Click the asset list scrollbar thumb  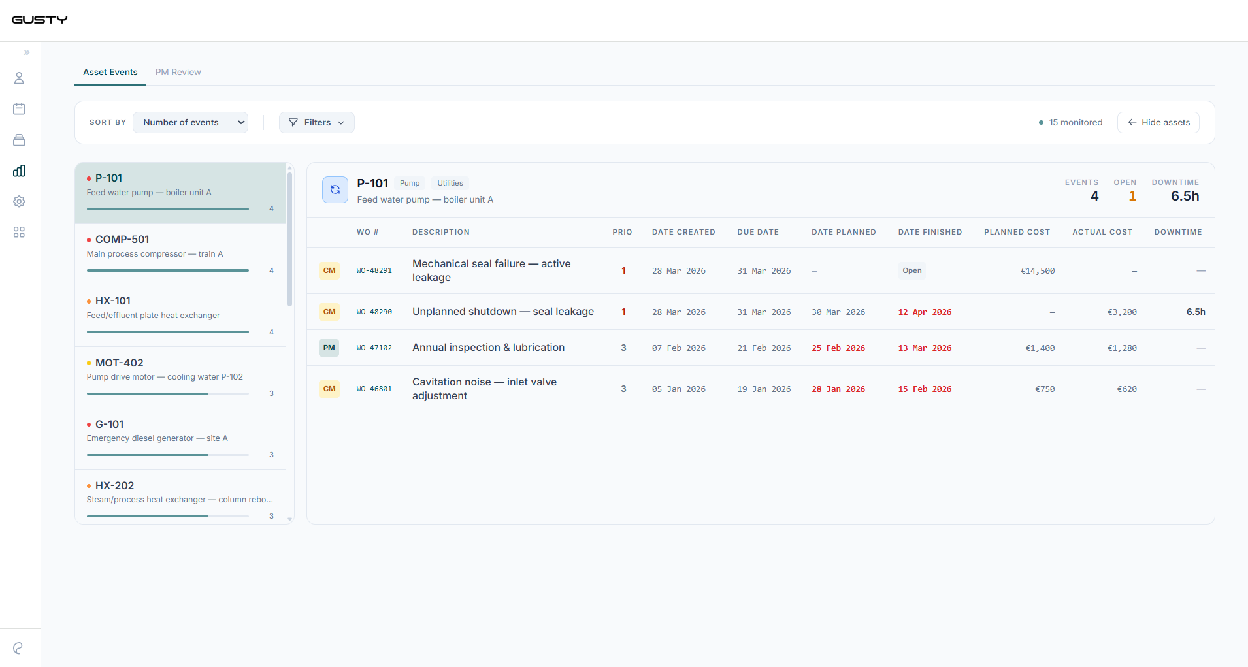tap(289, 239)
